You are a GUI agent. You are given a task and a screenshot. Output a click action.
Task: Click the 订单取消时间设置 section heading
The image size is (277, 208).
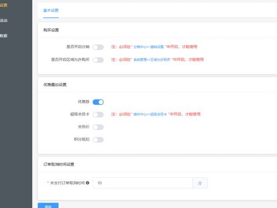pos(58,164)
